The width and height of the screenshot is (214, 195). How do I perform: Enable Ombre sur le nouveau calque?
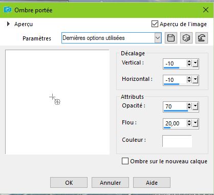pyautogui.click(x=125, y=161)
